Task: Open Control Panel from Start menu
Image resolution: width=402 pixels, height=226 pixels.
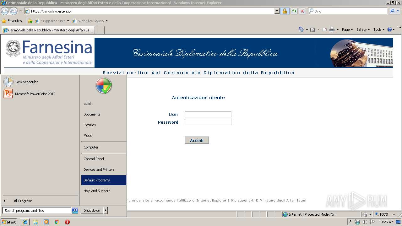Action: point(104,159)
